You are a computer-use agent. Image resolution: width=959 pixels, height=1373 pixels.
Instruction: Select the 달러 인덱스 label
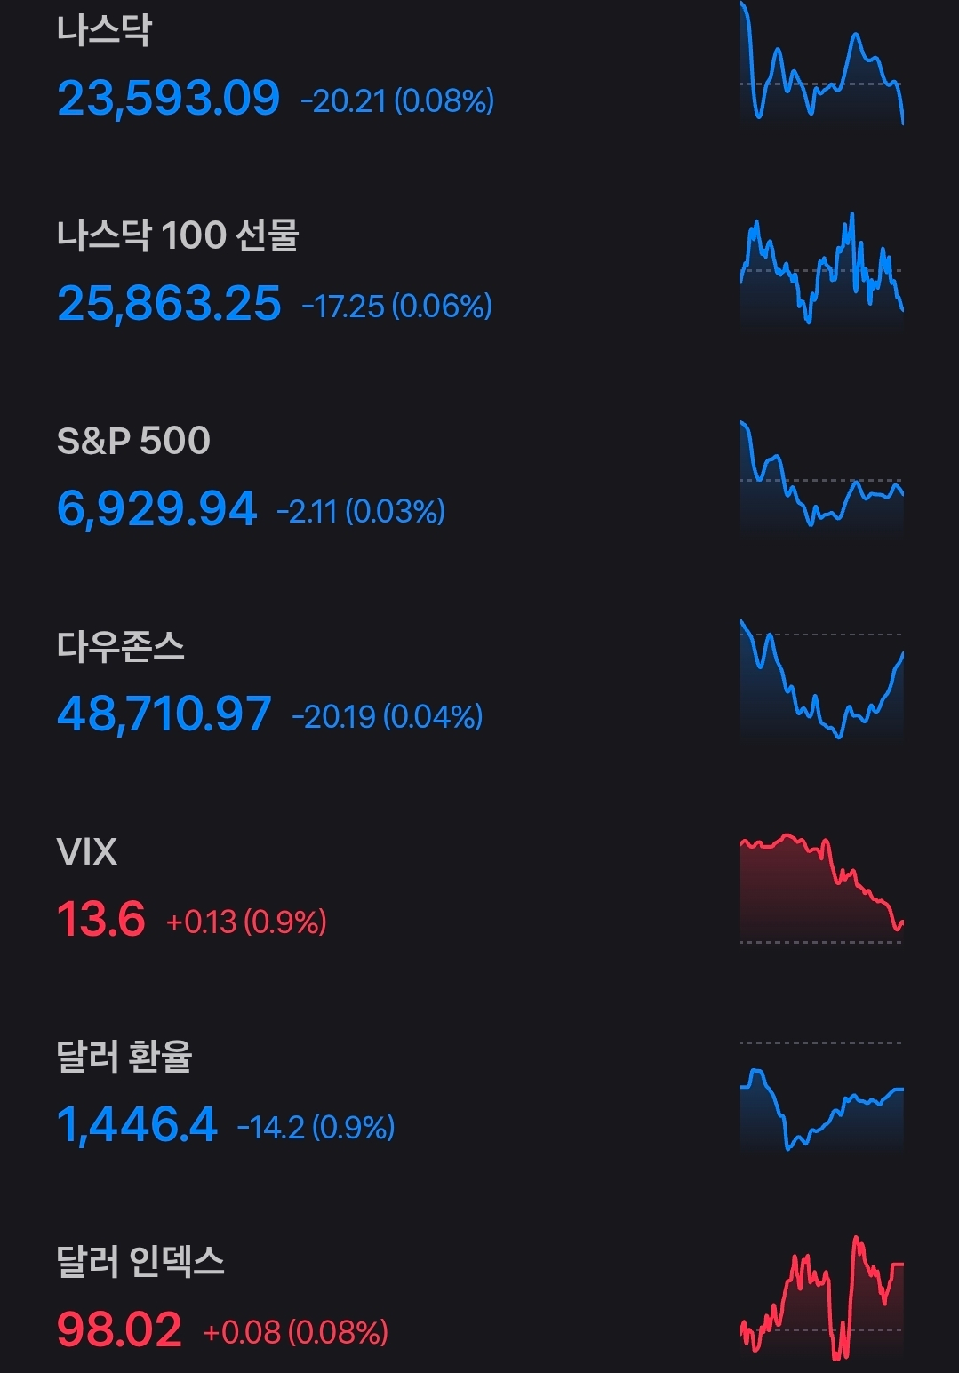click(x=140, y=1262)
